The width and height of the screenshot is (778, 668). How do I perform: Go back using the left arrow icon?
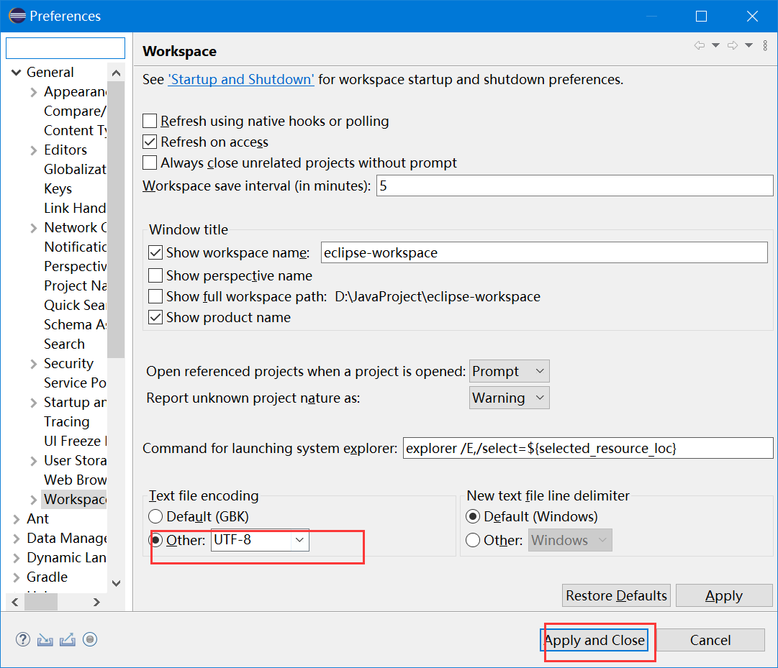(x=700, y=45)
